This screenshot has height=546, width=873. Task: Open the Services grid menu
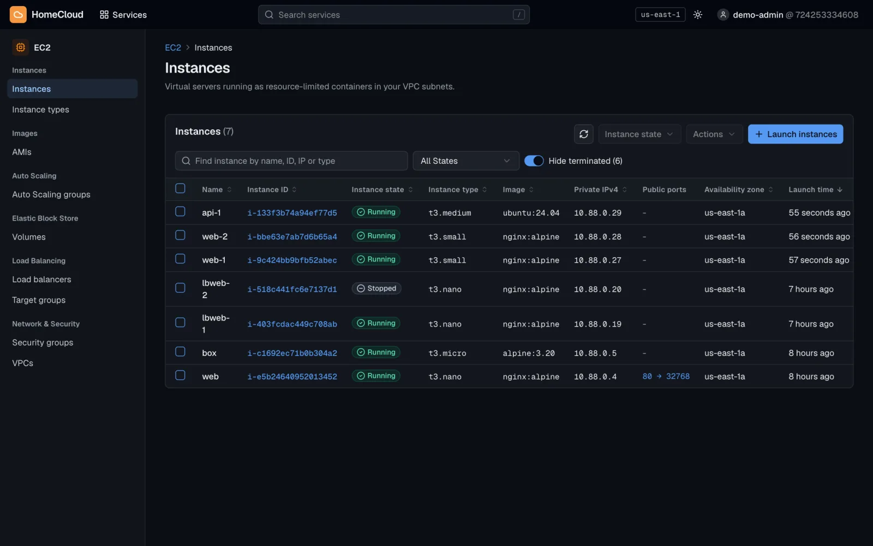[x=123, y=15]
